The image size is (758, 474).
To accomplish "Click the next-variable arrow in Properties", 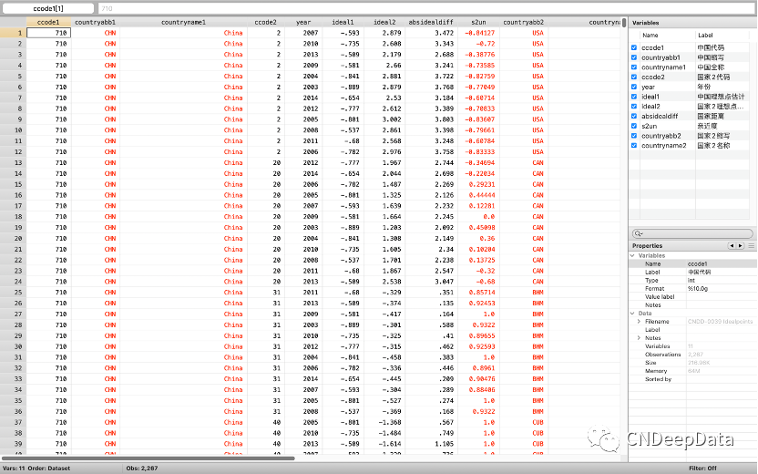I will [x=740, y=246].
